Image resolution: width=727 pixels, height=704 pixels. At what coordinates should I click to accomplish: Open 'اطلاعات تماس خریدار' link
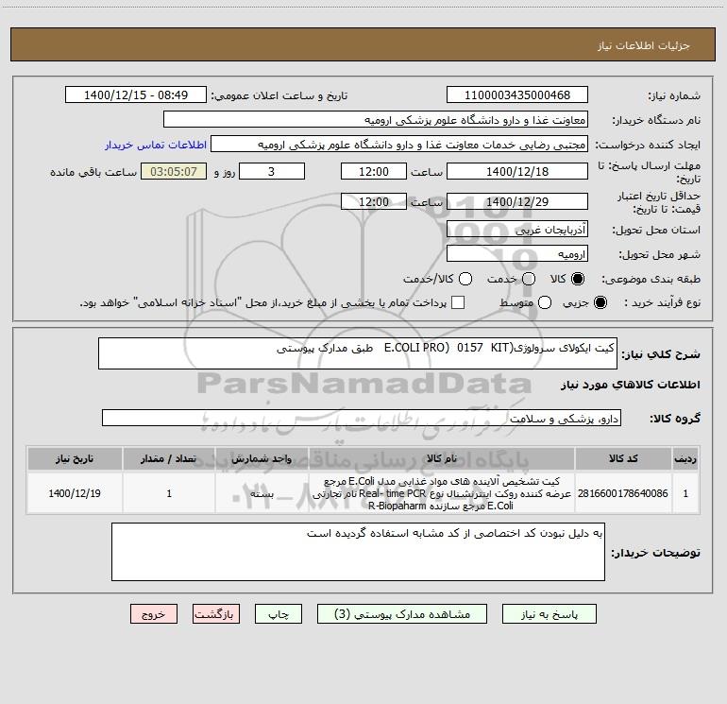(156, 145)
